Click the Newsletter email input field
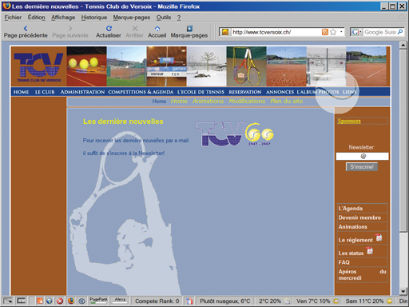The image size is (409, 307). click(x=362, y=156)
